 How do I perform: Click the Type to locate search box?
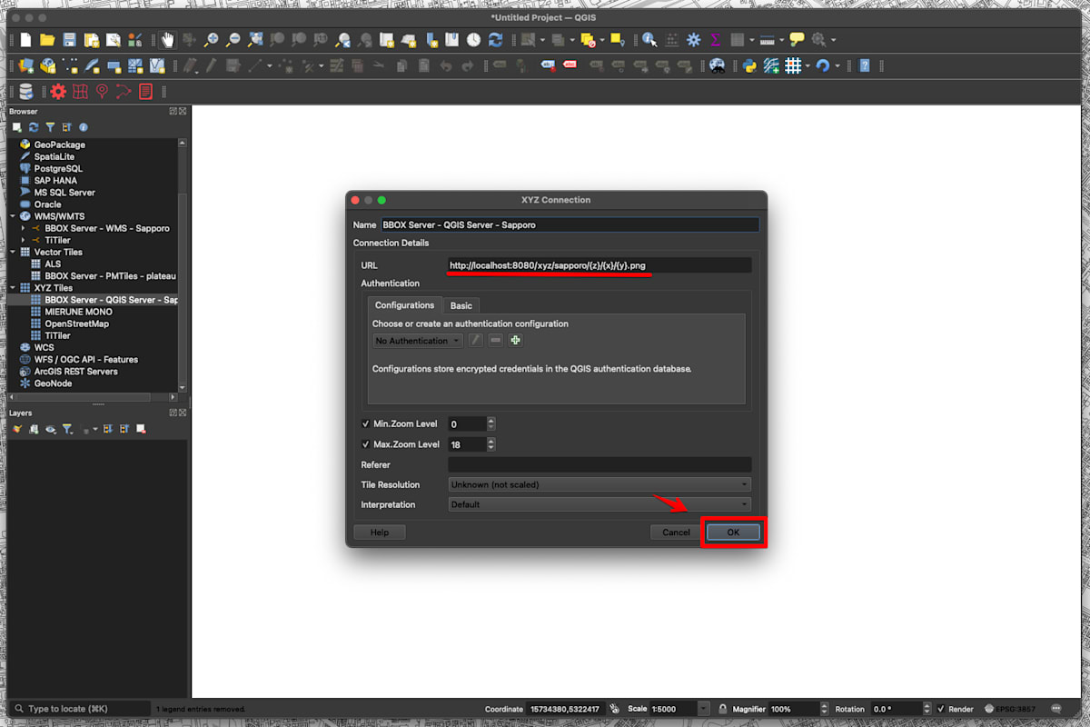[80, 709]
